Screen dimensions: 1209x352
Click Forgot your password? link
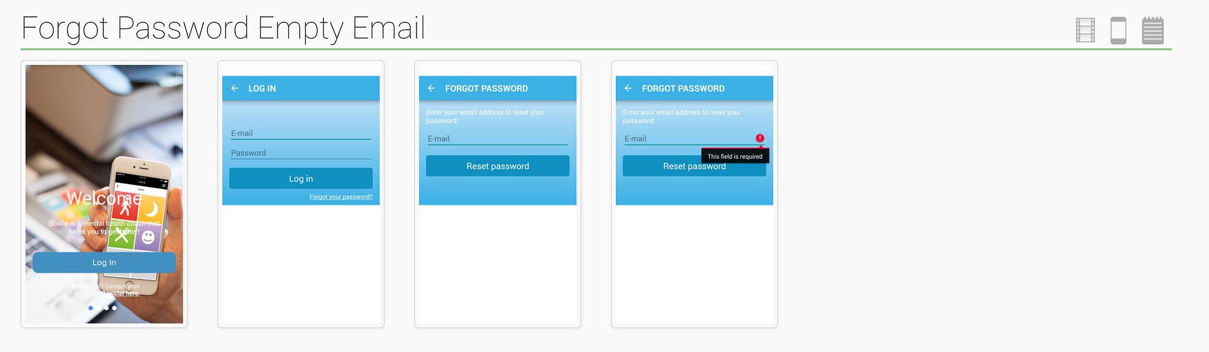tap(341, 197)
